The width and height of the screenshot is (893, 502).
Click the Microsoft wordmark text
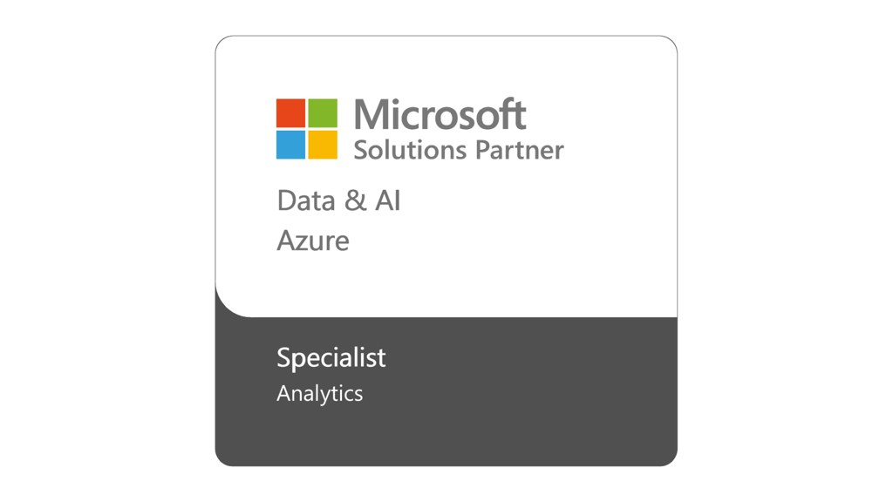coord(440,114)
